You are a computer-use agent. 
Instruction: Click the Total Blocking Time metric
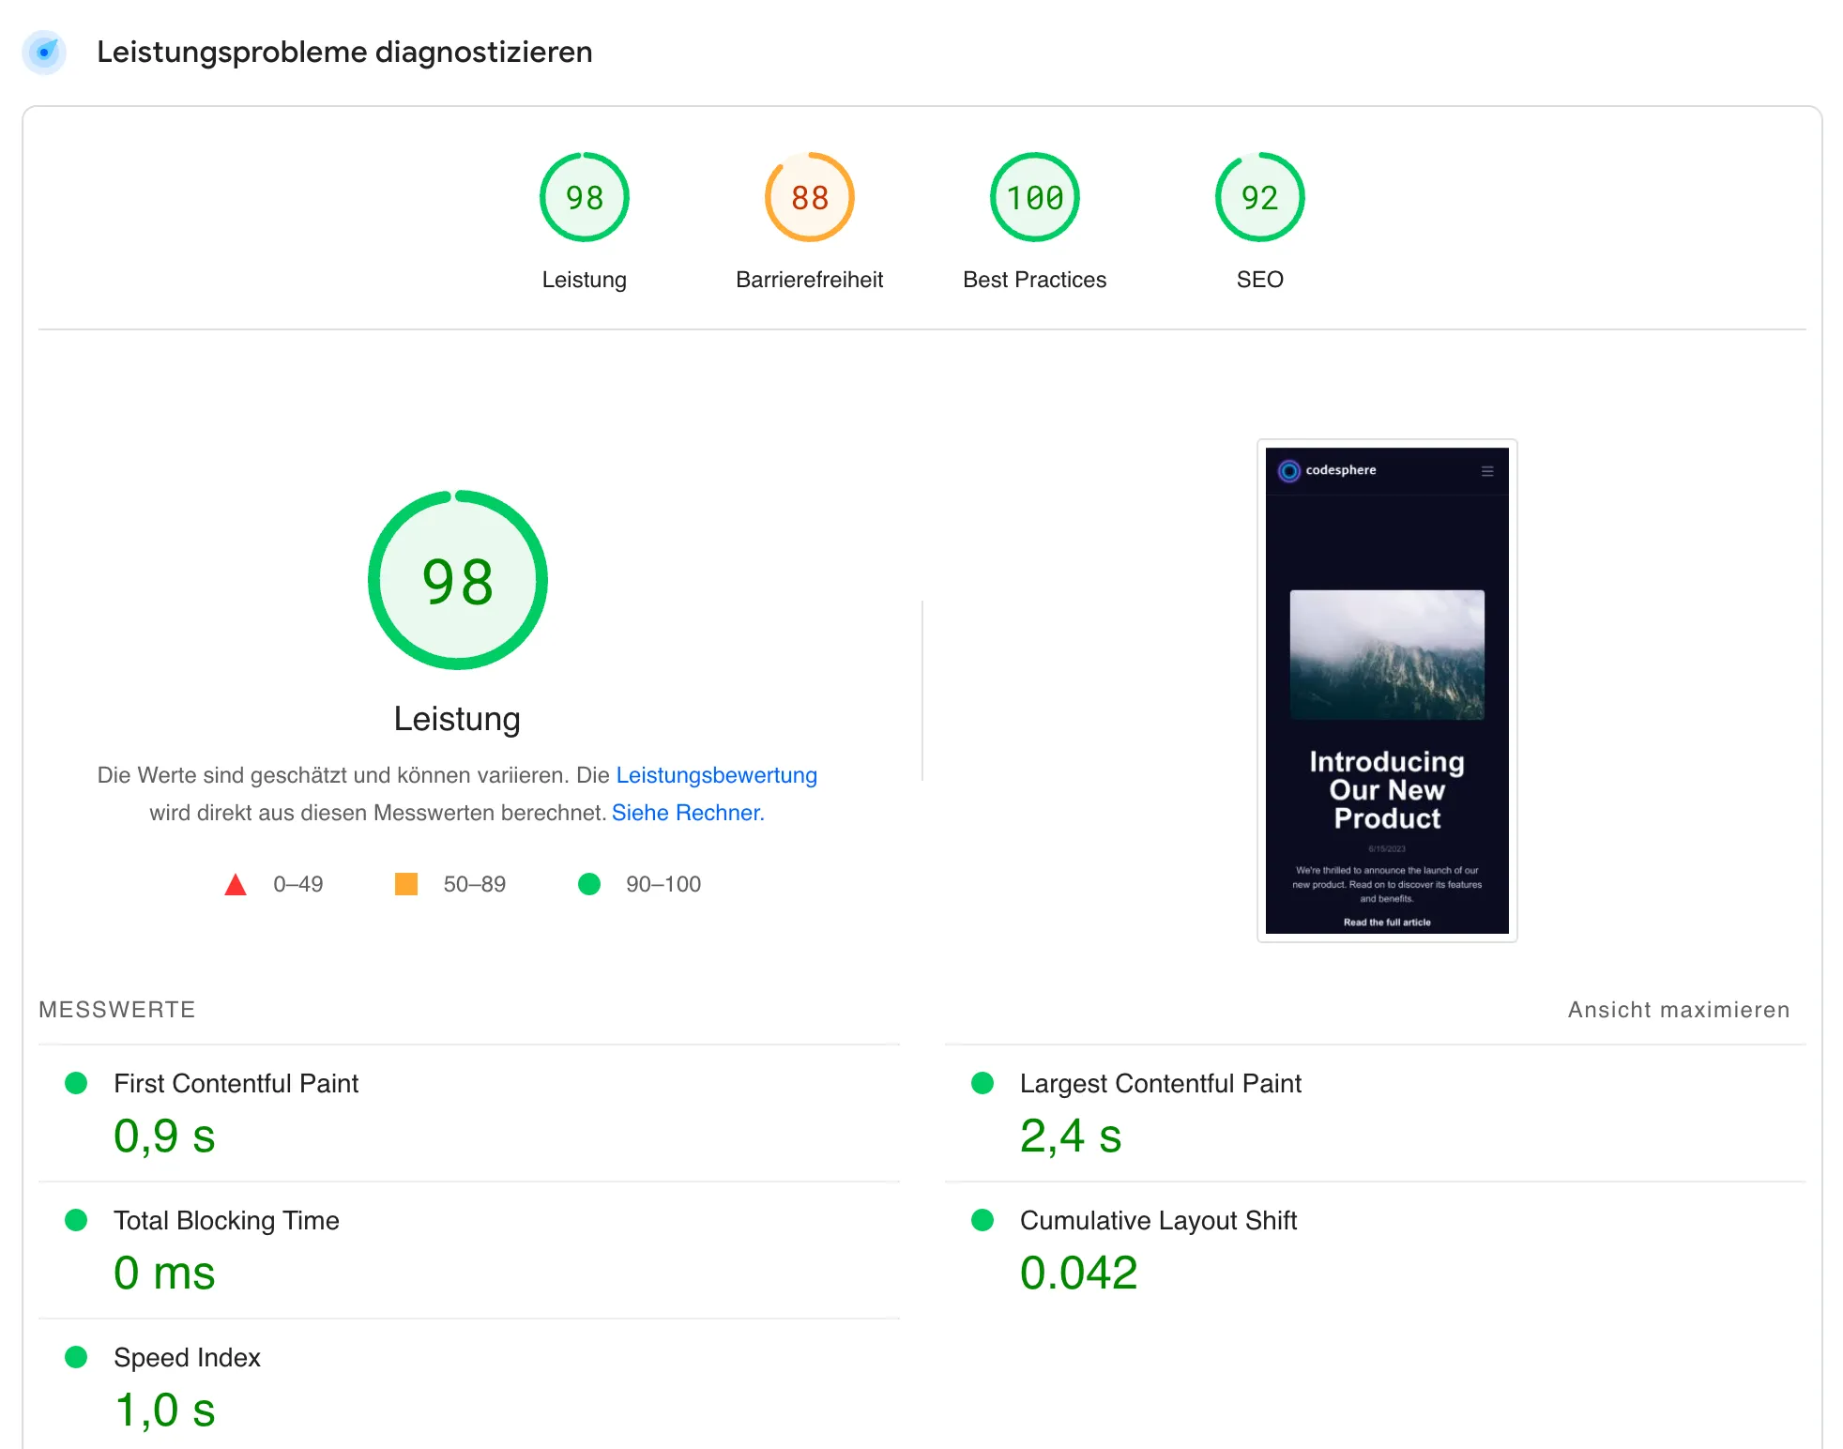click(226, 1221)
